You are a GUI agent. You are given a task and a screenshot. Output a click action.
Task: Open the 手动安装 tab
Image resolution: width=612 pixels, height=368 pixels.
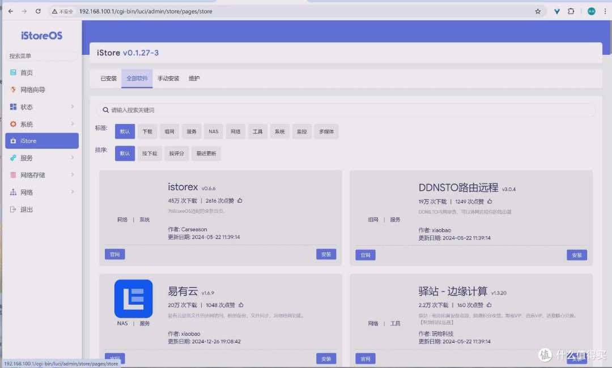click(x=168, y=79)
